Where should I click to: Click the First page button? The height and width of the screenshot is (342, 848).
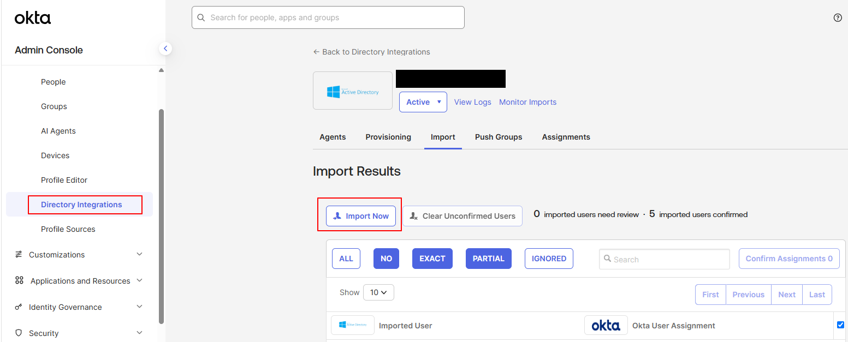(710, 295)
